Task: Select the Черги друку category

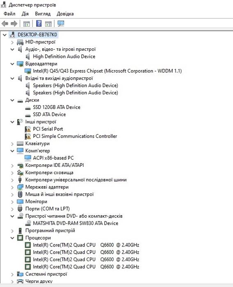Action: 39,281
